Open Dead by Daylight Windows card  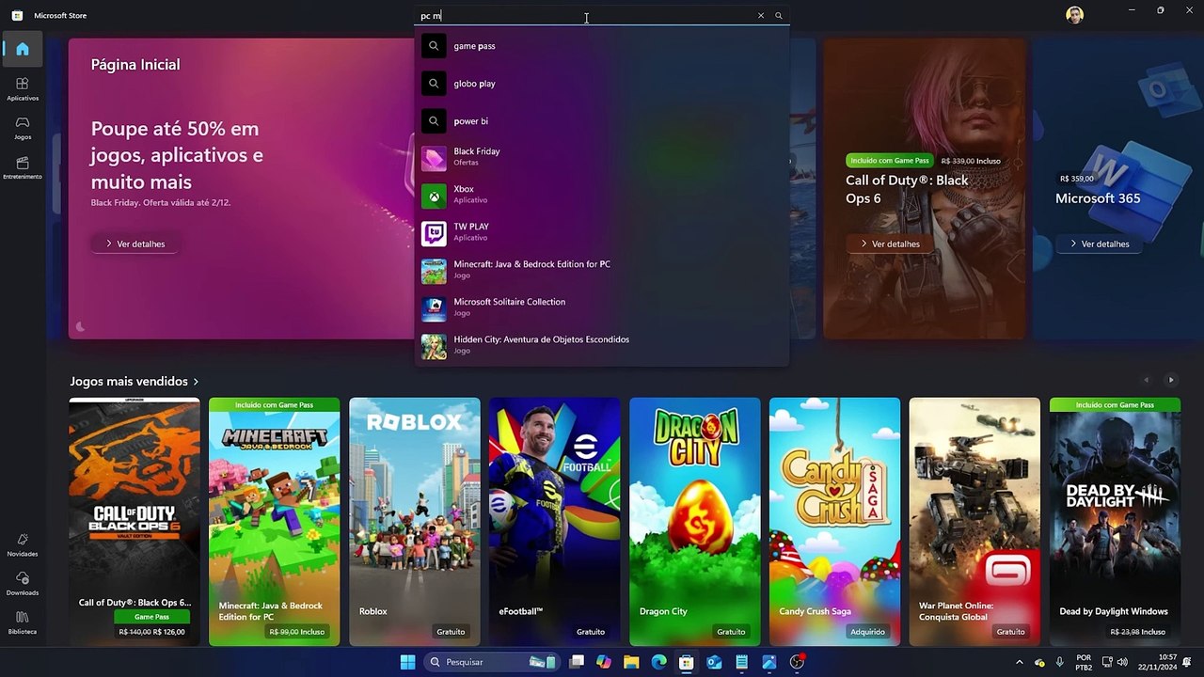(x=1116, y=522)
